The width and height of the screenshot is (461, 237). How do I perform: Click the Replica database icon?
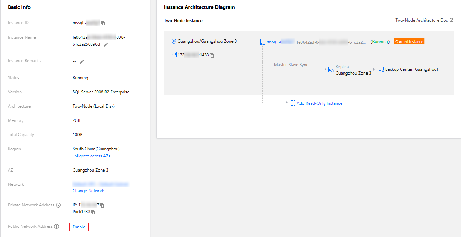click(331, 69)
